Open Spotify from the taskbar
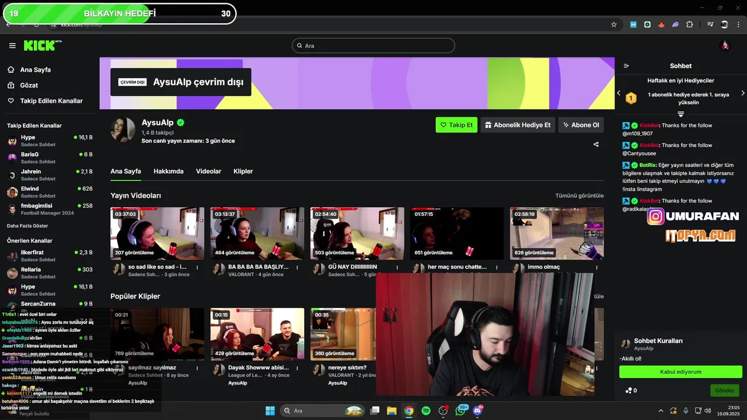 point(426,411)
